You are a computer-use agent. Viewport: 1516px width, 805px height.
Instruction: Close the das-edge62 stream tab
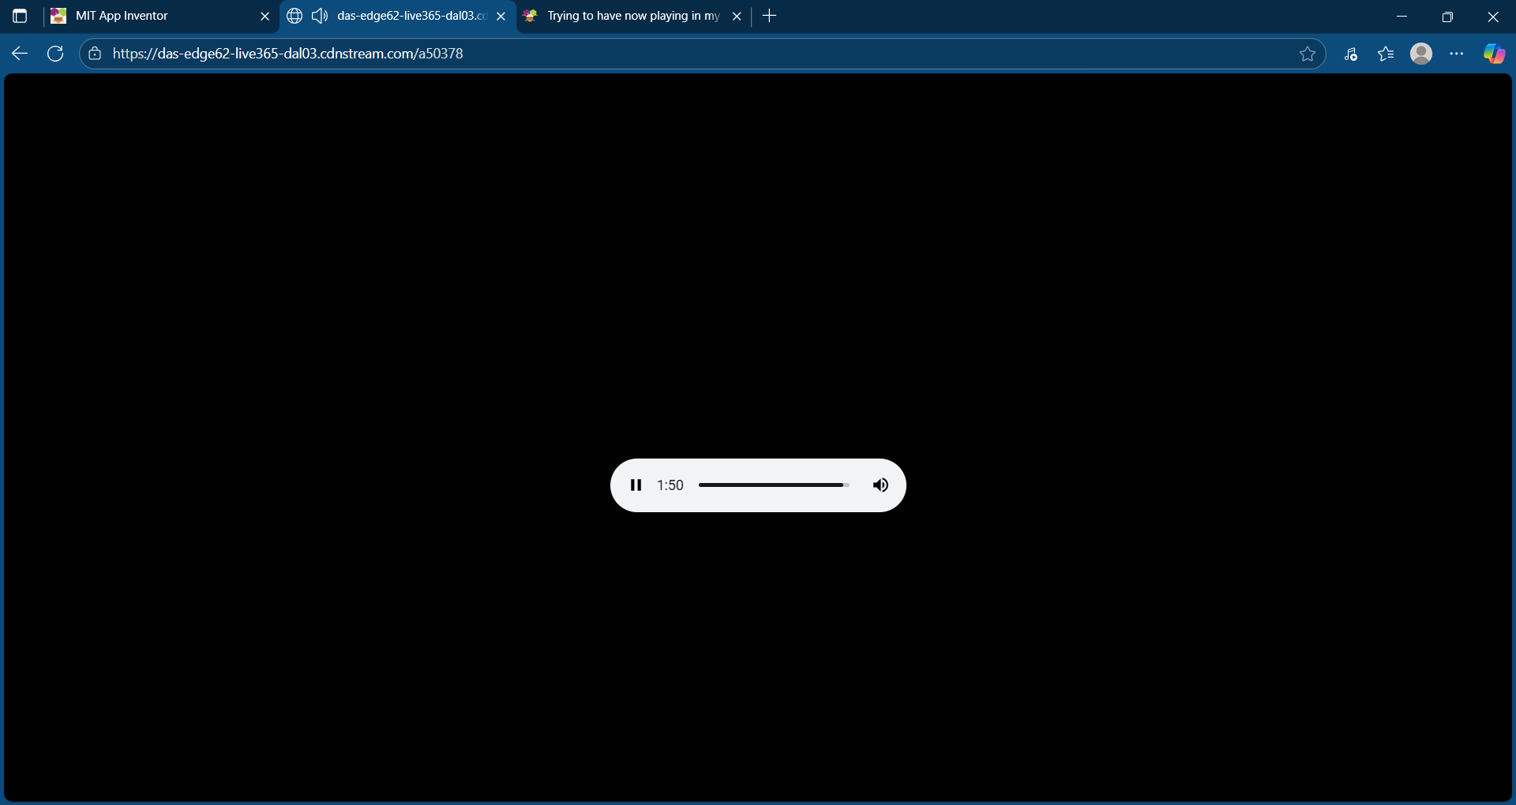tap(501, 16)
